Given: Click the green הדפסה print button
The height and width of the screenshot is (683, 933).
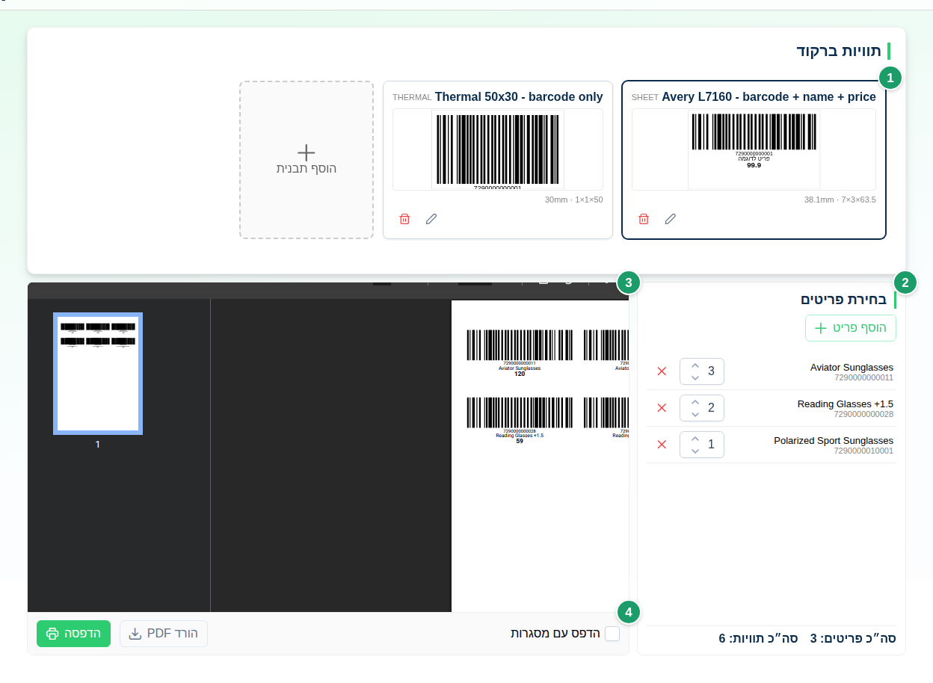Looking at the screenshot, I should tap(73, 634).
